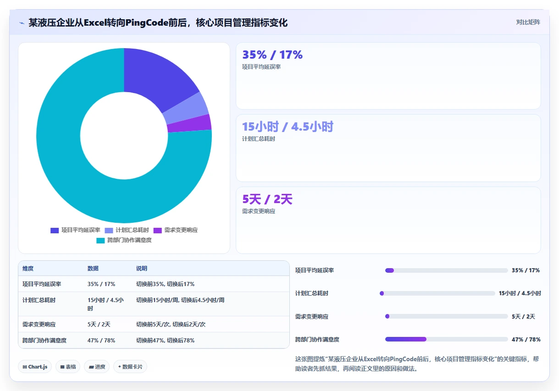Toggle 项目平均延误率 legend swatch
Image resolution: width=559 pixels, height=391 pixels.
pyautogui.click(x=55, y=230)
